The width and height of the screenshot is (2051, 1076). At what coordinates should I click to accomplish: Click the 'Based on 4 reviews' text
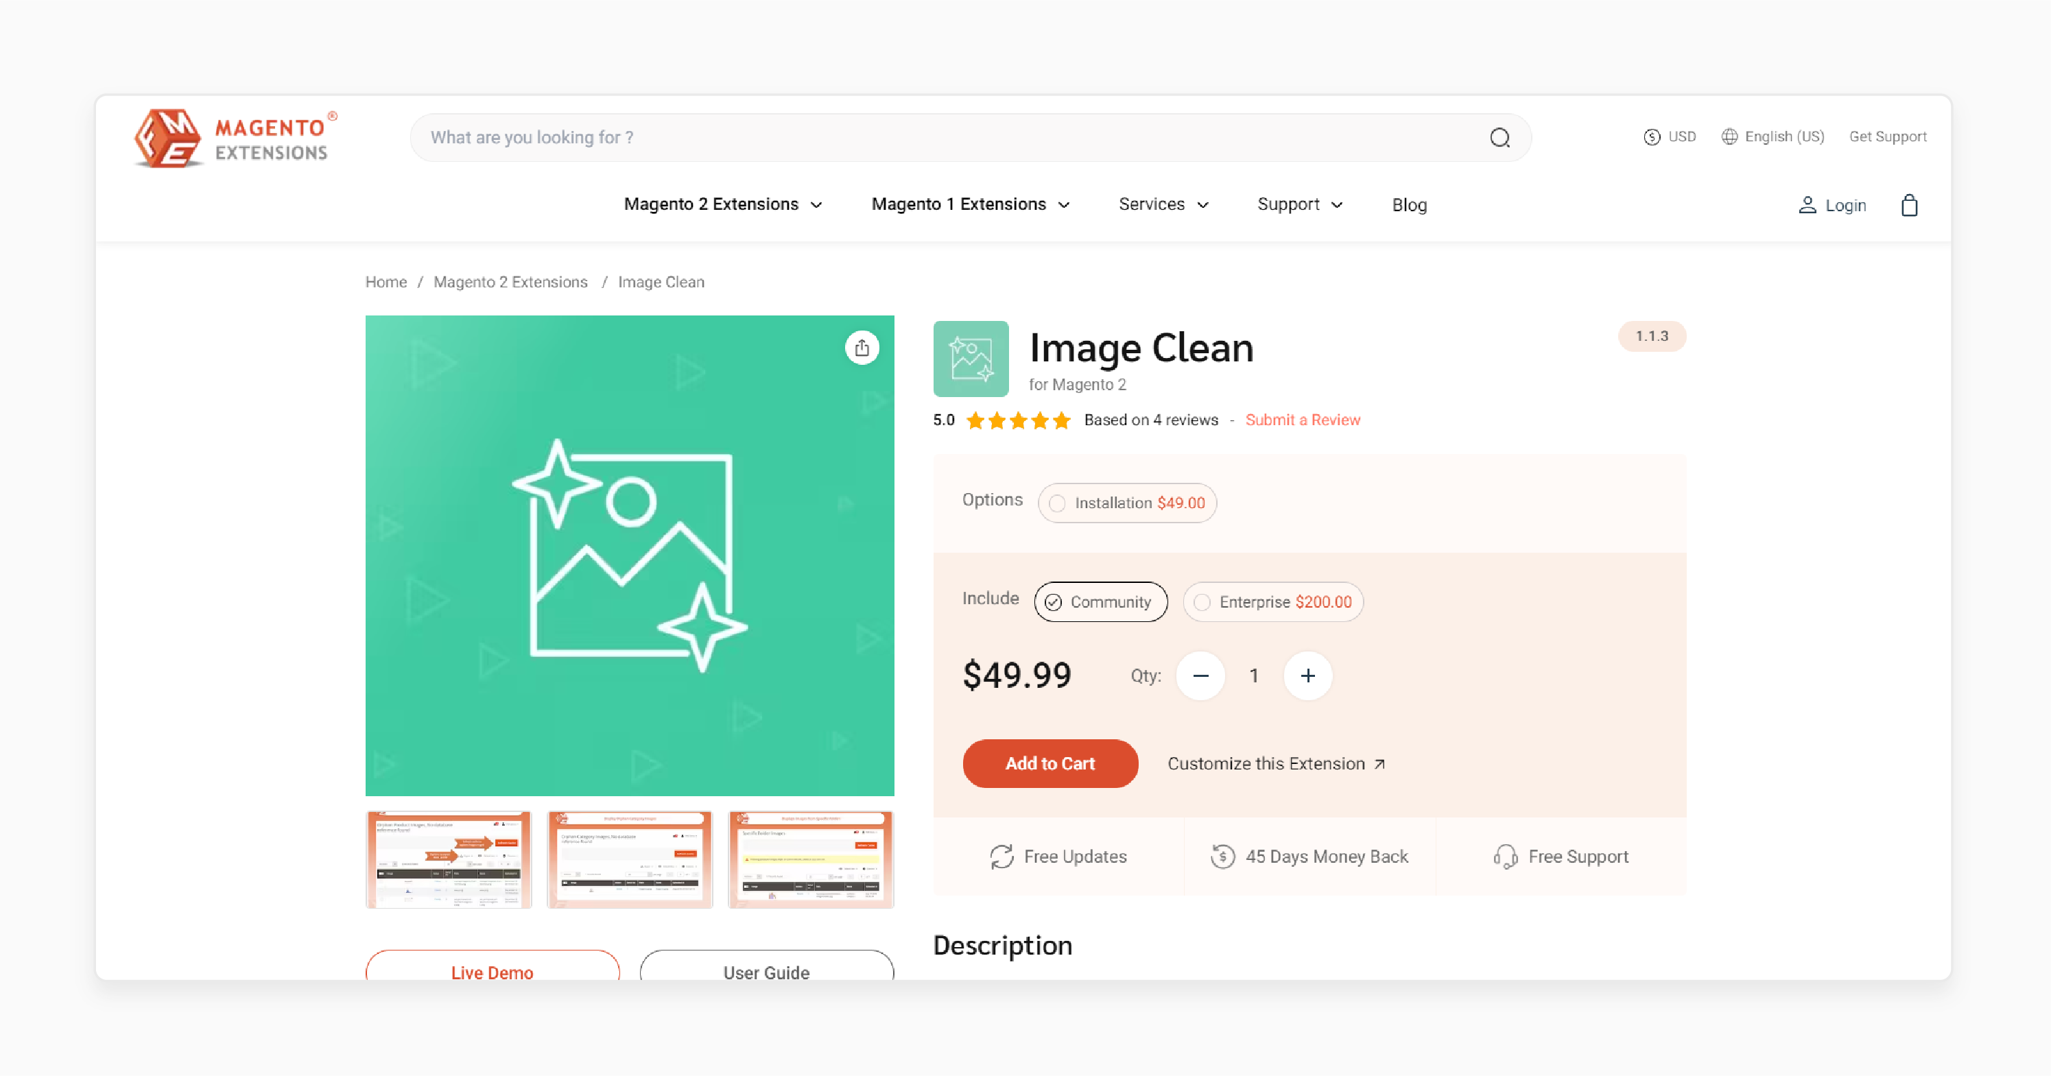point(1150,420)
